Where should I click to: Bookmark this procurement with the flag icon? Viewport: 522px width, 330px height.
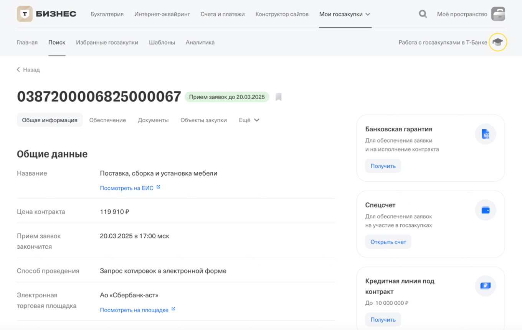pos(279,97)
